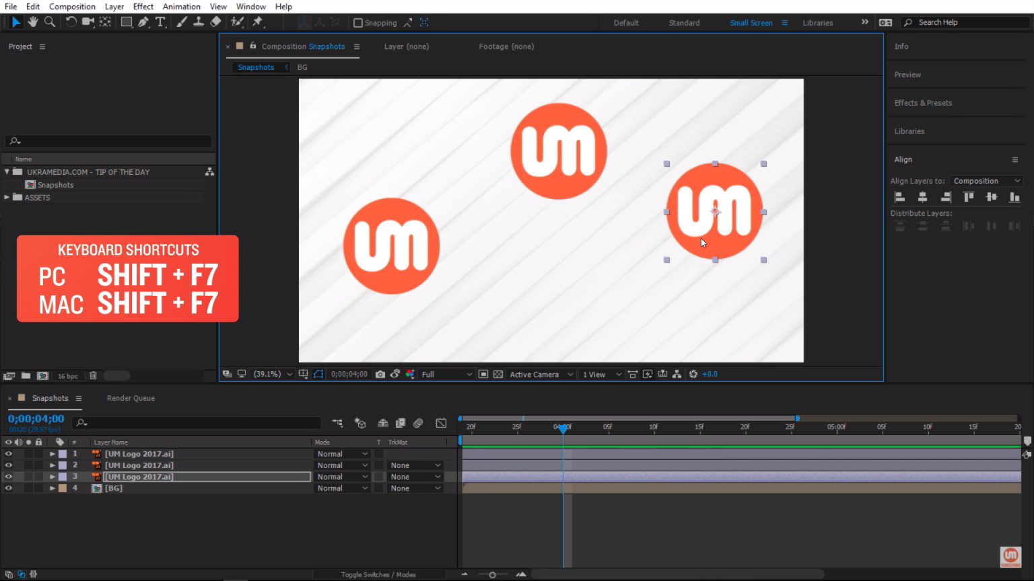The image size is (1034, 581).
Task: Click the timeline zoom slider handle
Action: point(492,575)
